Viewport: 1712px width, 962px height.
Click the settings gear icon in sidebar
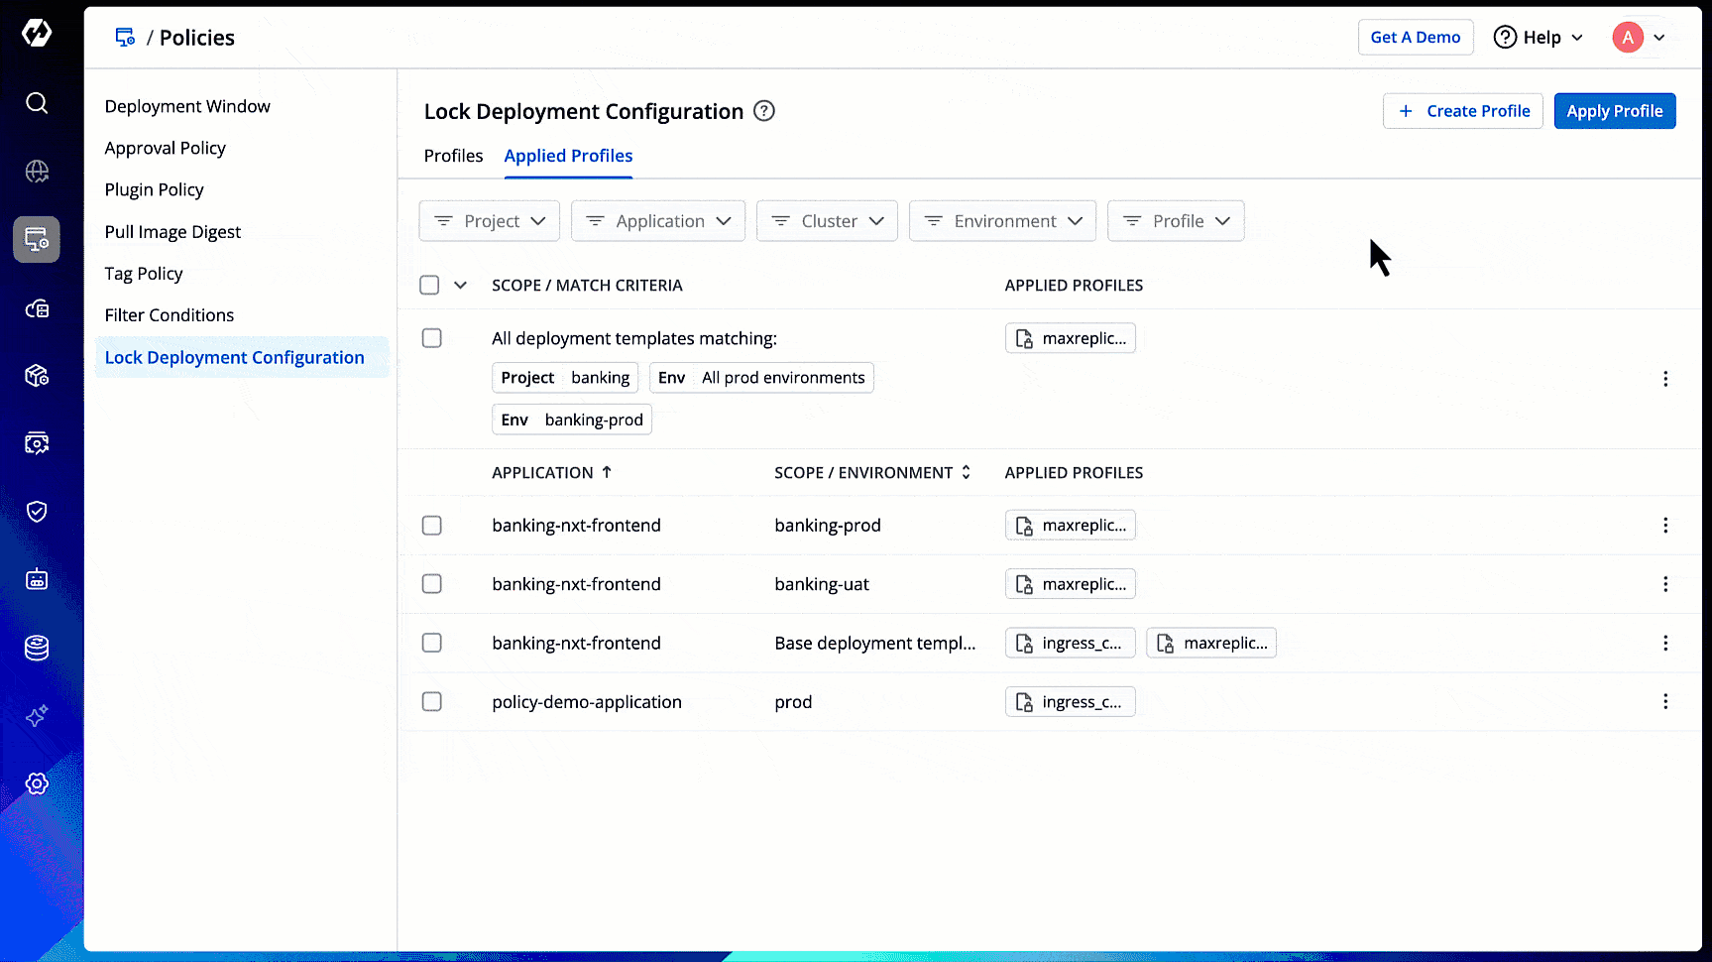37,783
